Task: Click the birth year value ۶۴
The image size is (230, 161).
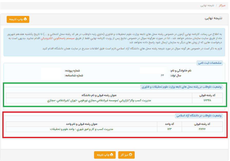Action: pyautogui.click(x=162, y=75)
